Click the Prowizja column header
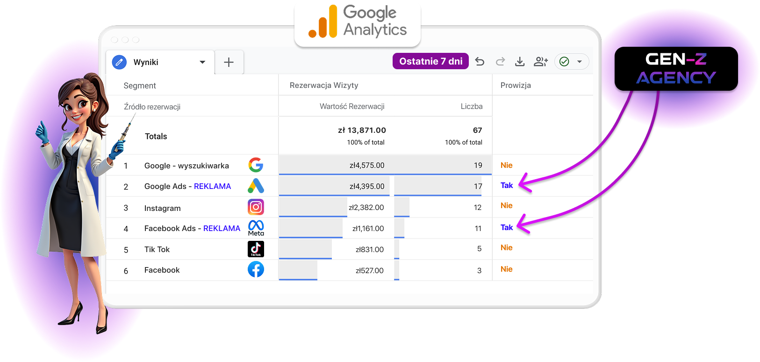Image resolution: width=760 pixels, height=362 pixels. click(516, 85)
